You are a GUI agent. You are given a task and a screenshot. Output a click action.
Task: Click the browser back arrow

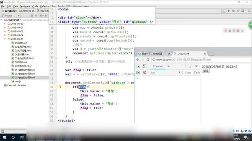click(138, 60)
